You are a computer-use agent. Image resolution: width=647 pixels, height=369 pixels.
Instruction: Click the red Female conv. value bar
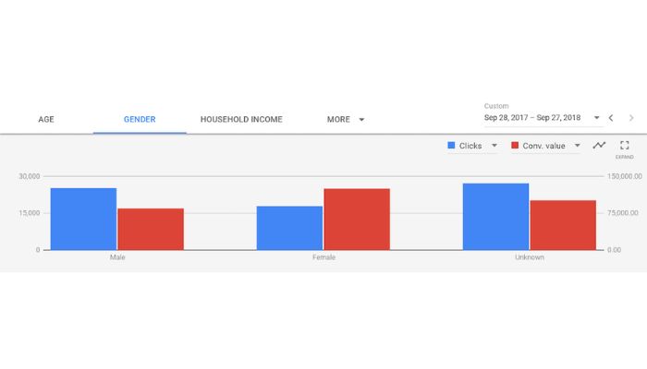tap(357, 220)
